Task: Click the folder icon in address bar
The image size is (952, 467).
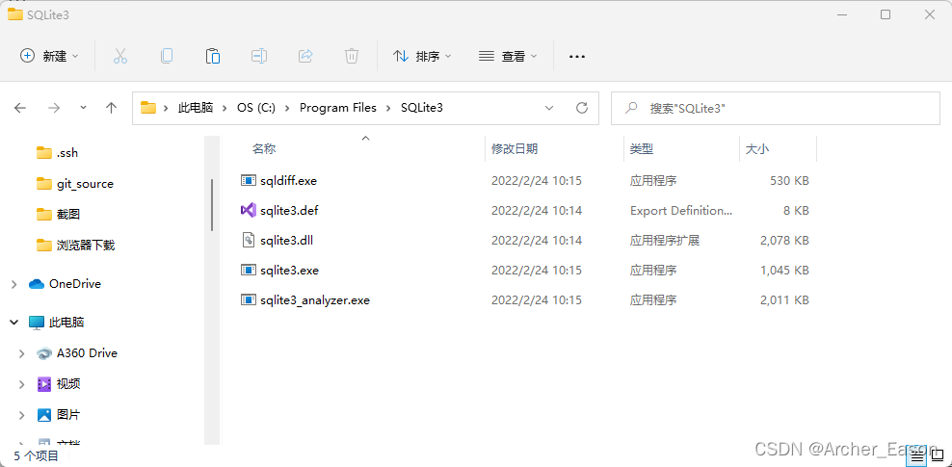Action: pyautogui.click(x=148, y=108)
